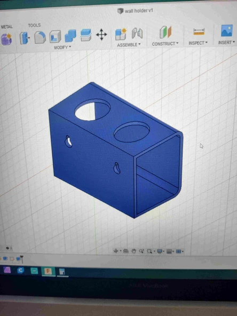Click the Fit zoom magnifier icon

[x=149, y=251]
